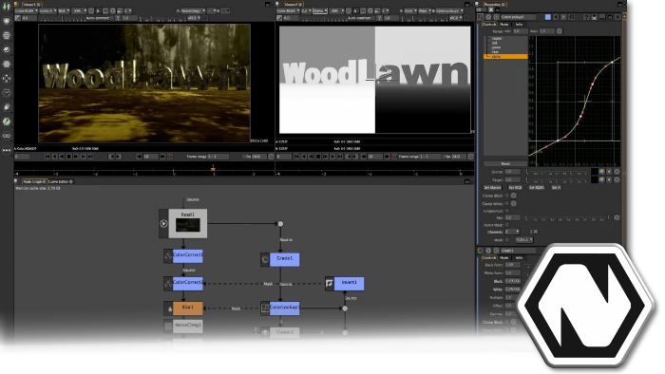Viewport: 665px width, 374px height.
Task: Toggle the Clamp White checkbox
Action: click(506, 203)
